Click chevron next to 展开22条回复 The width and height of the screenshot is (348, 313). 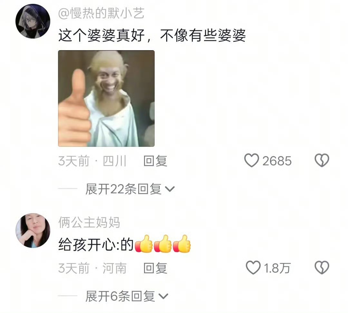170,189
